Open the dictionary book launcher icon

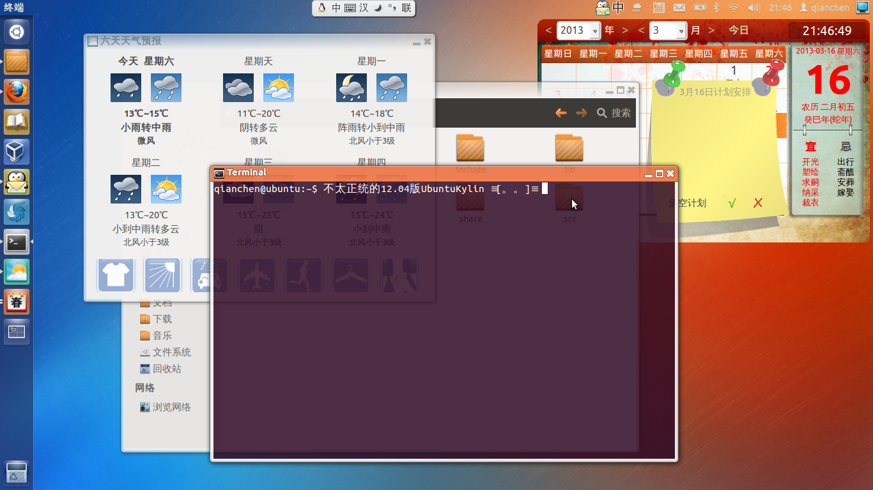[x=17, y=122]
